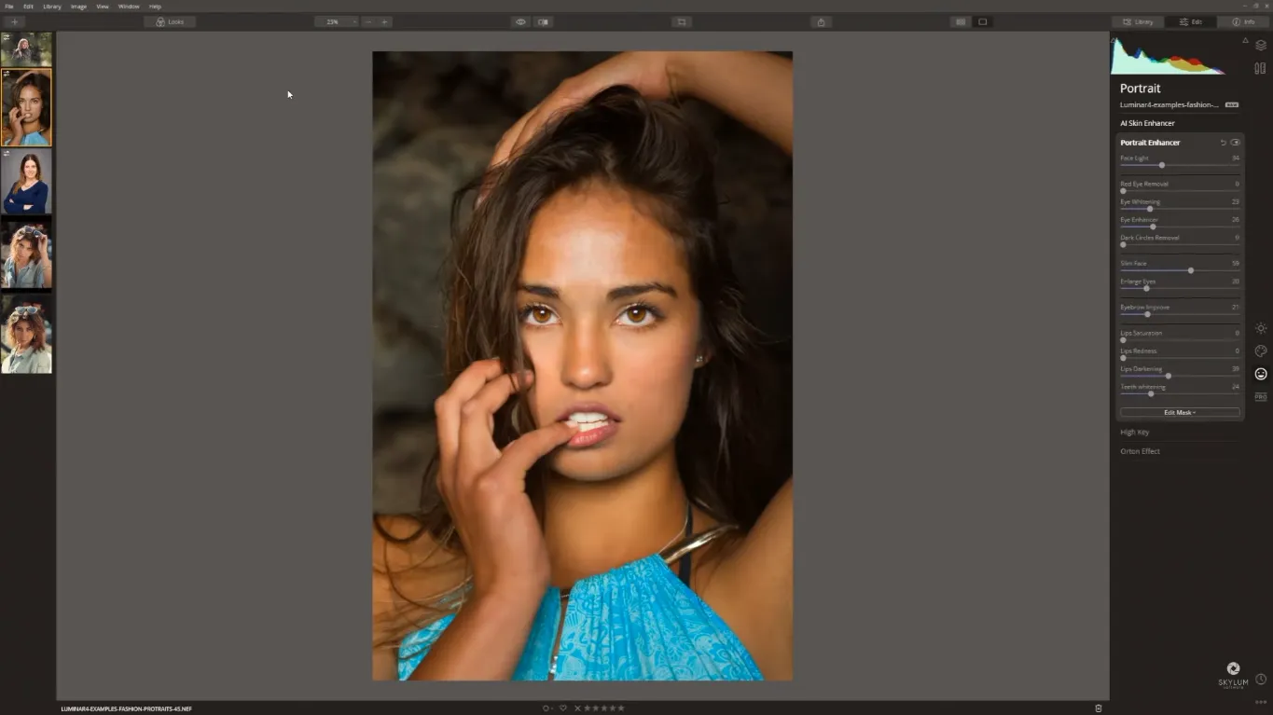Switch to the Library tab

[1138, 21]
